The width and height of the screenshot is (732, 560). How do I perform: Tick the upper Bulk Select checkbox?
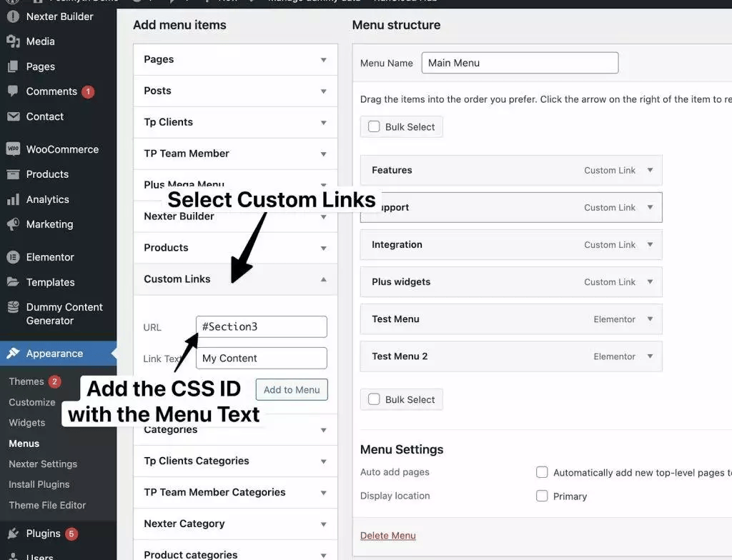point(374,127)
